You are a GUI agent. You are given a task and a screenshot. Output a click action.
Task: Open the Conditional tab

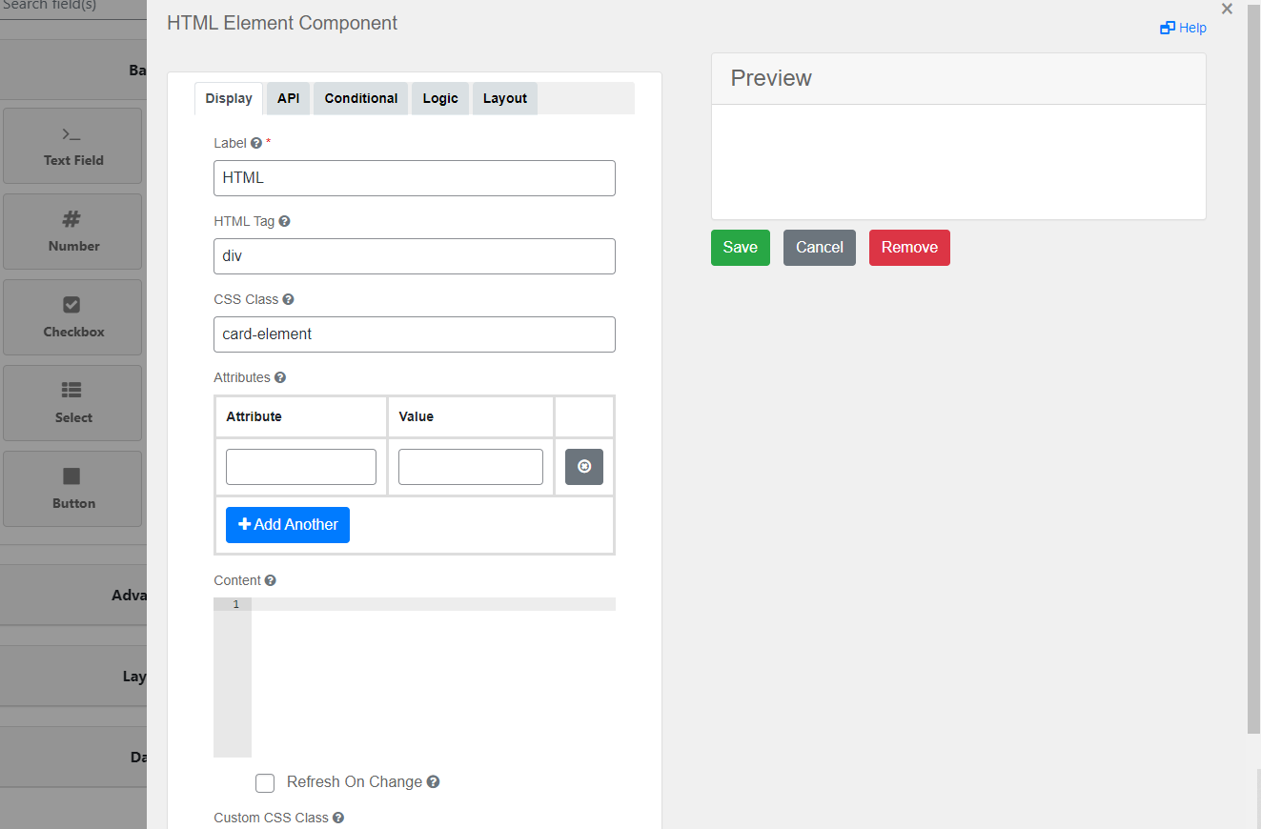point(360,98)
